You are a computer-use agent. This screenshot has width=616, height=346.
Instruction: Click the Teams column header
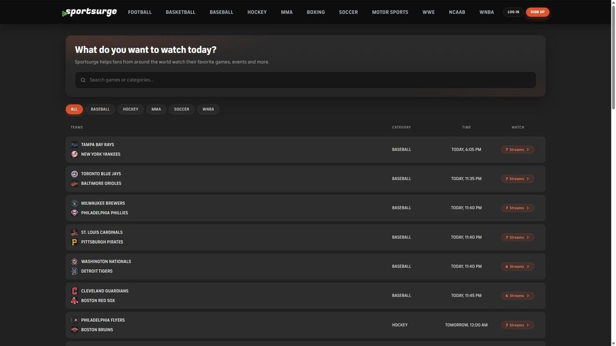point(77,127)
